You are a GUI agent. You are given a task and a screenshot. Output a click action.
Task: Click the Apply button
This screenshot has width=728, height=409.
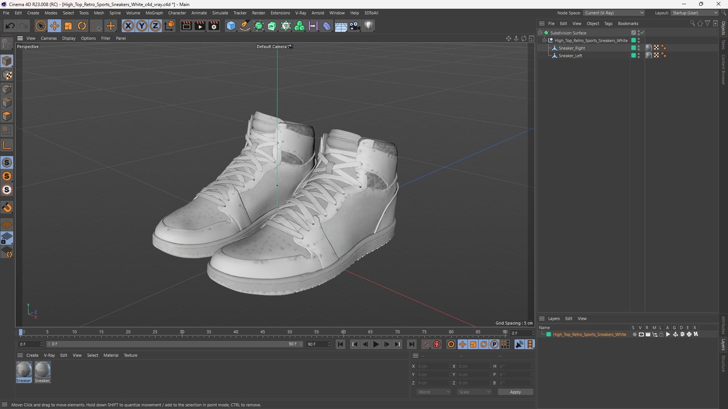pyautogui.click(x=515, y=392)
